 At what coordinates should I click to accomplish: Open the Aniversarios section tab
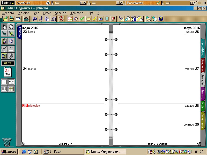tap(203, 121)
